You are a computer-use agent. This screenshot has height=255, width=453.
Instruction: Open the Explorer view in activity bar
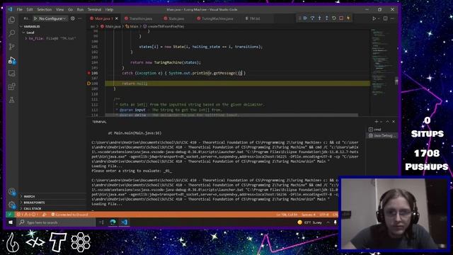[x=11, y=20]
